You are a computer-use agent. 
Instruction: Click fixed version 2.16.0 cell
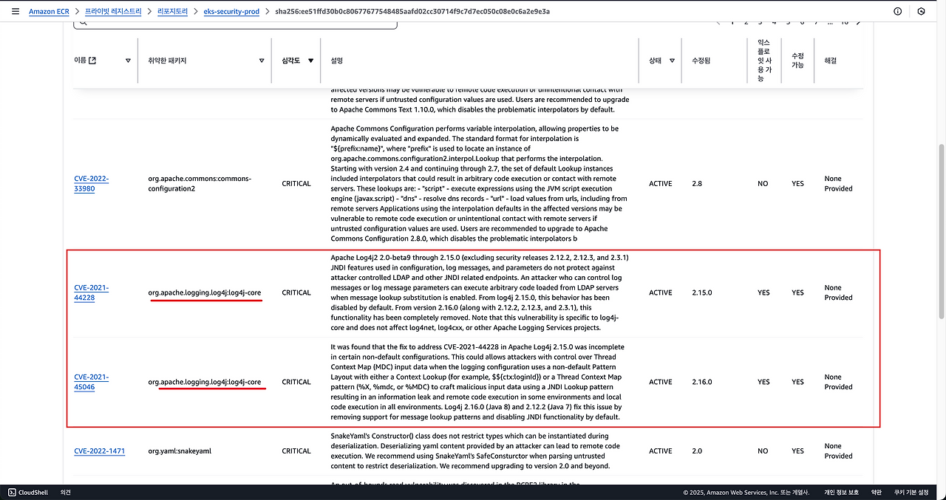pos(702,382)
